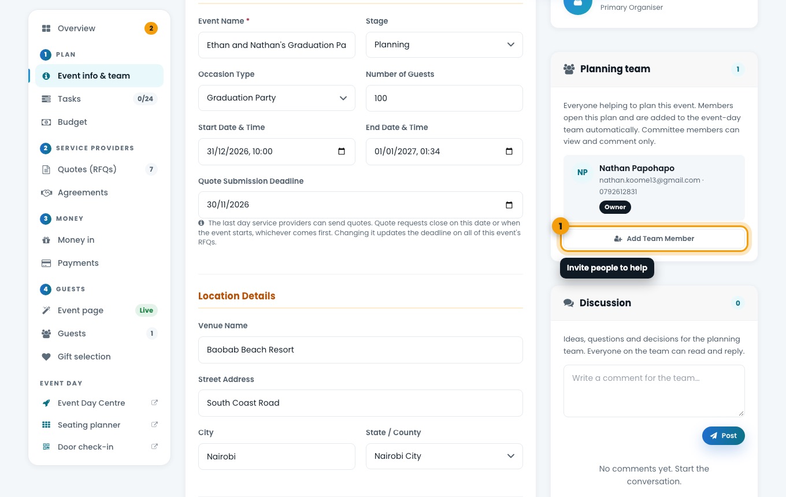Click the Event Day Centre rocket icon
The image size is (786, 497).
[46, 403]
